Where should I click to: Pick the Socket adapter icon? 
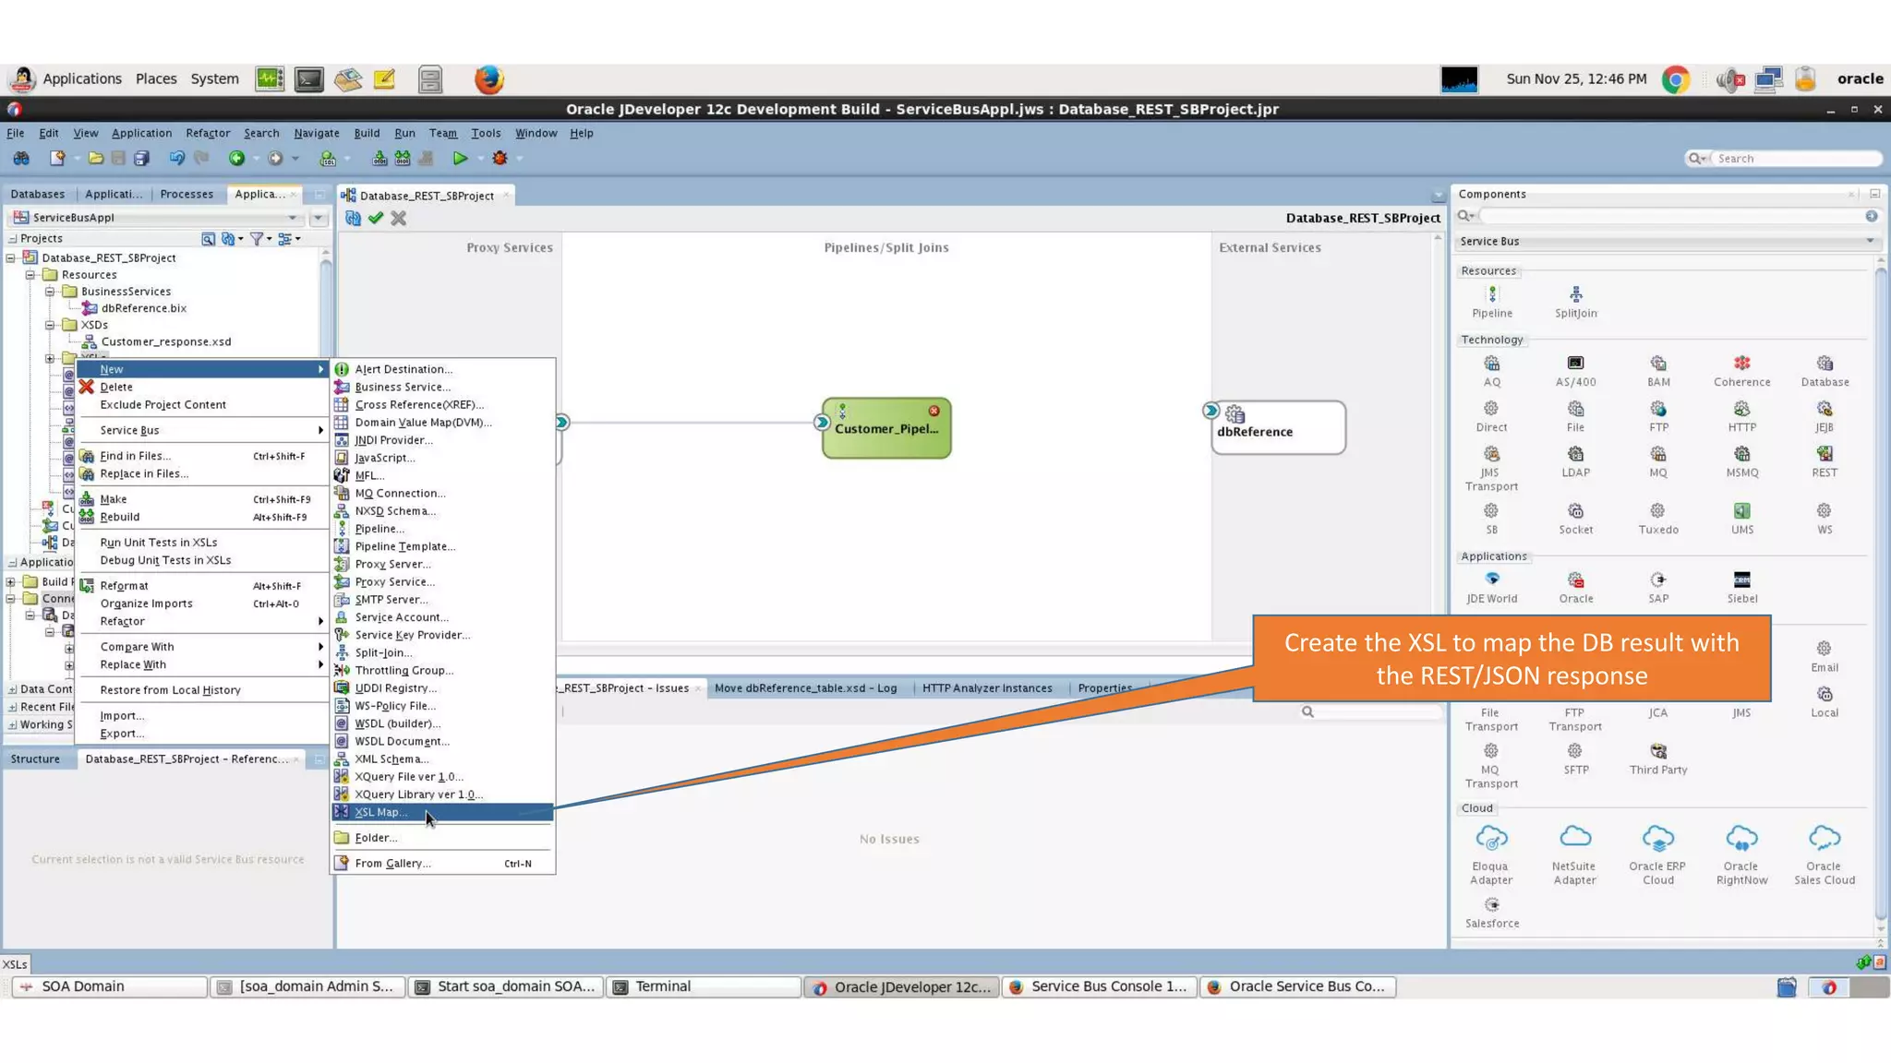(1575, 519)
